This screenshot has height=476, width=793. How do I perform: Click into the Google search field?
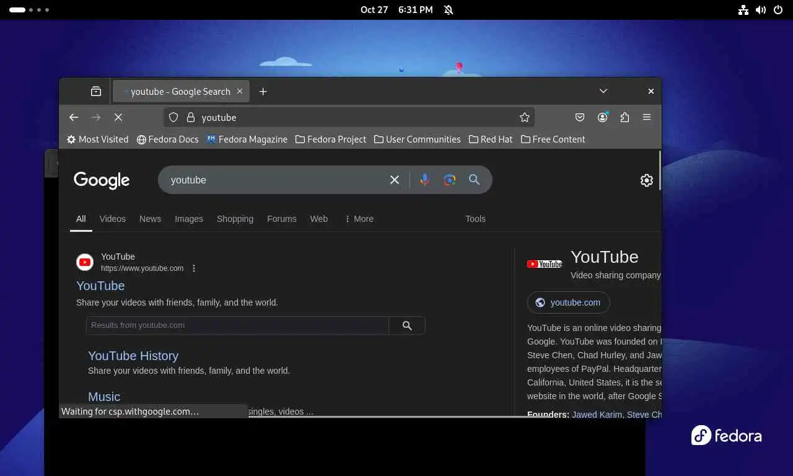[276, 180]
